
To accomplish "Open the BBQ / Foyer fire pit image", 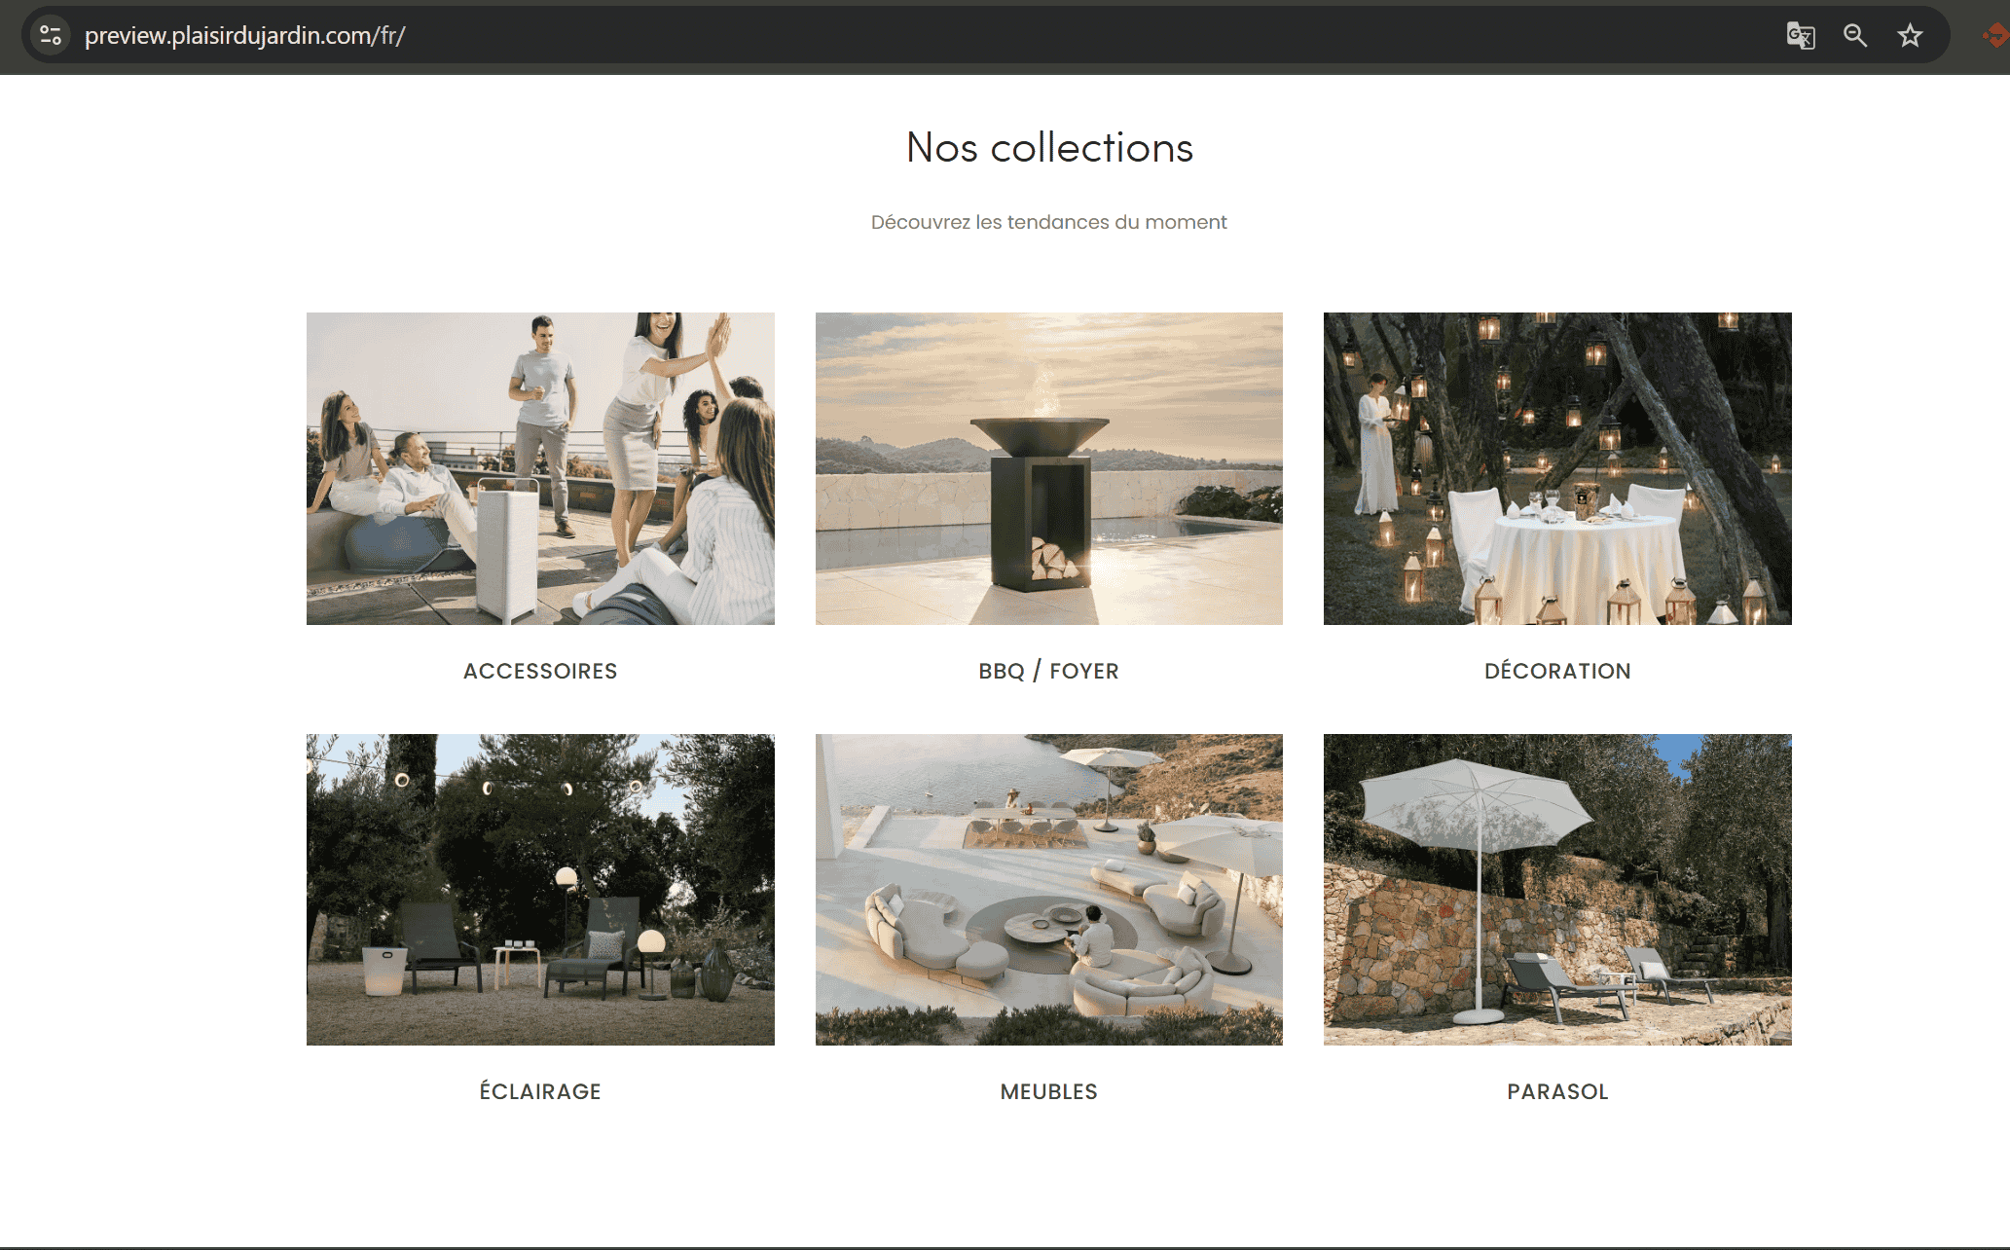I will pos(1048,468).
